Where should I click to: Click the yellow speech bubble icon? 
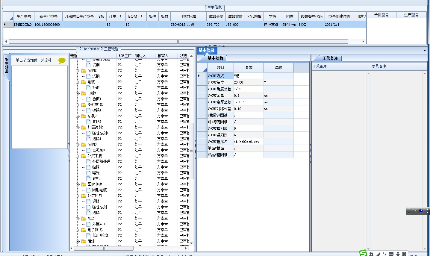coord(62,60)
